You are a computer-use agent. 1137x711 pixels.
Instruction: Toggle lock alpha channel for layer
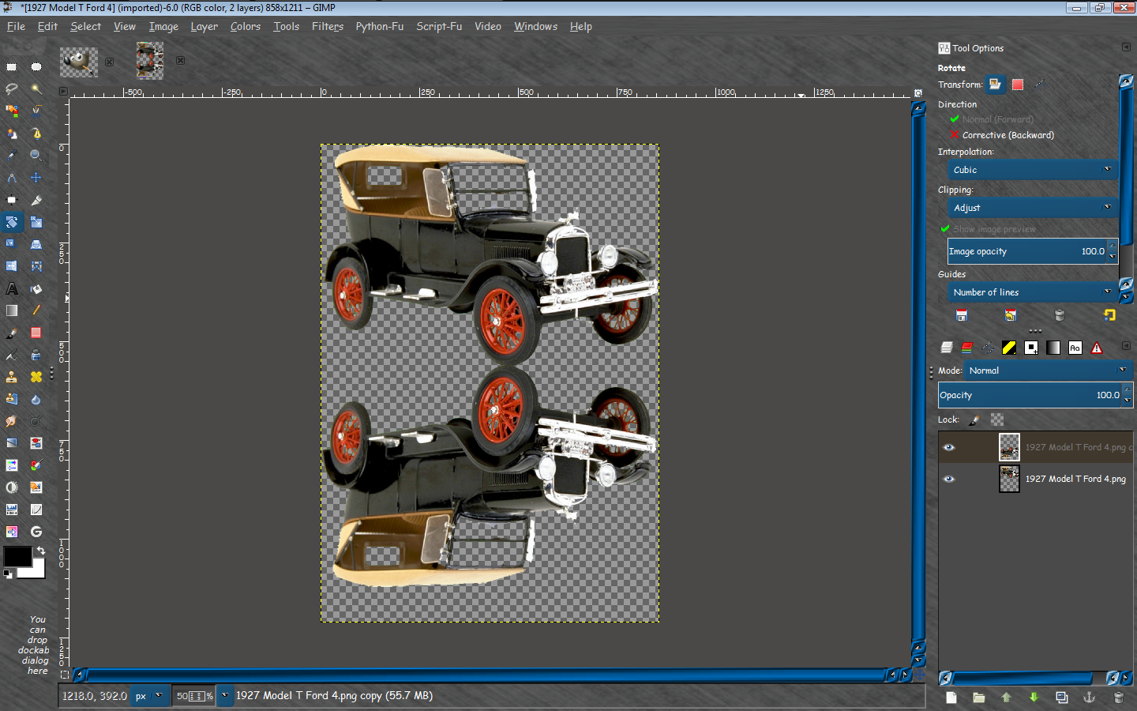[997, 419]
